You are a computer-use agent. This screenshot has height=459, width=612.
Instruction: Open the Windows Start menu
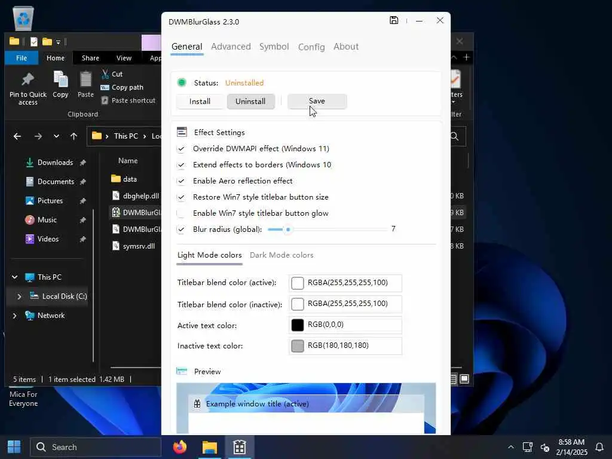point(14,447)
